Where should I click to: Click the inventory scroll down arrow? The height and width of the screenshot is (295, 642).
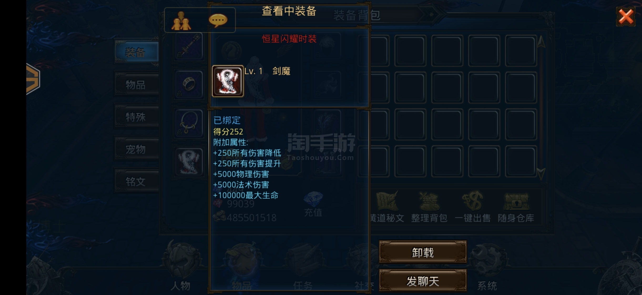pyautogui.click(x=541, y=174)
